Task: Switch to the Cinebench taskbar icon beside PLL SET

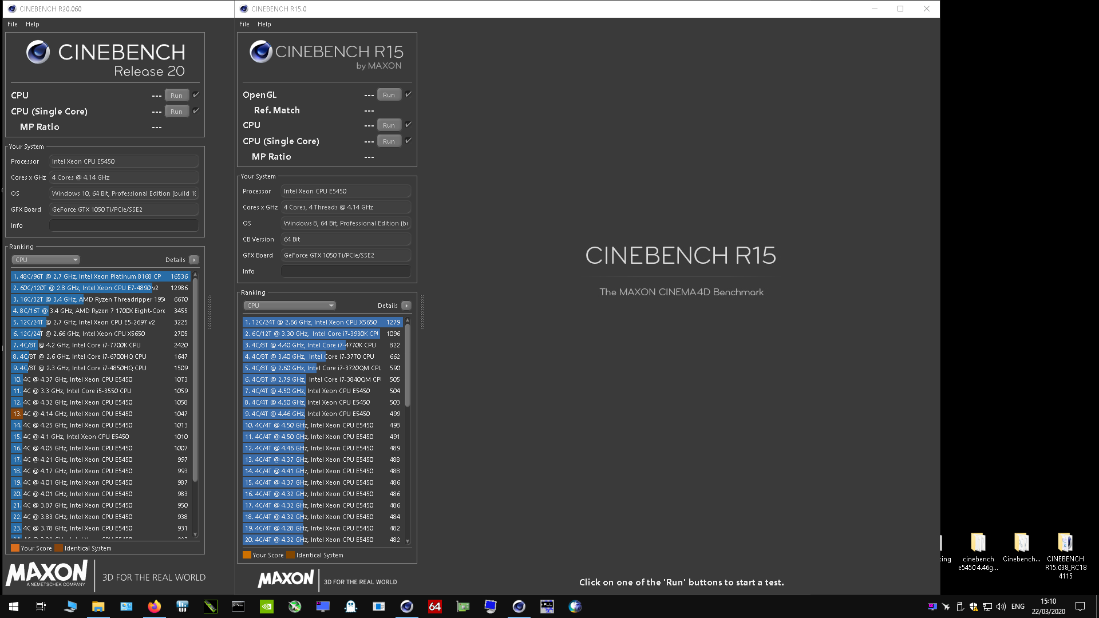Action: click(519, 607)
